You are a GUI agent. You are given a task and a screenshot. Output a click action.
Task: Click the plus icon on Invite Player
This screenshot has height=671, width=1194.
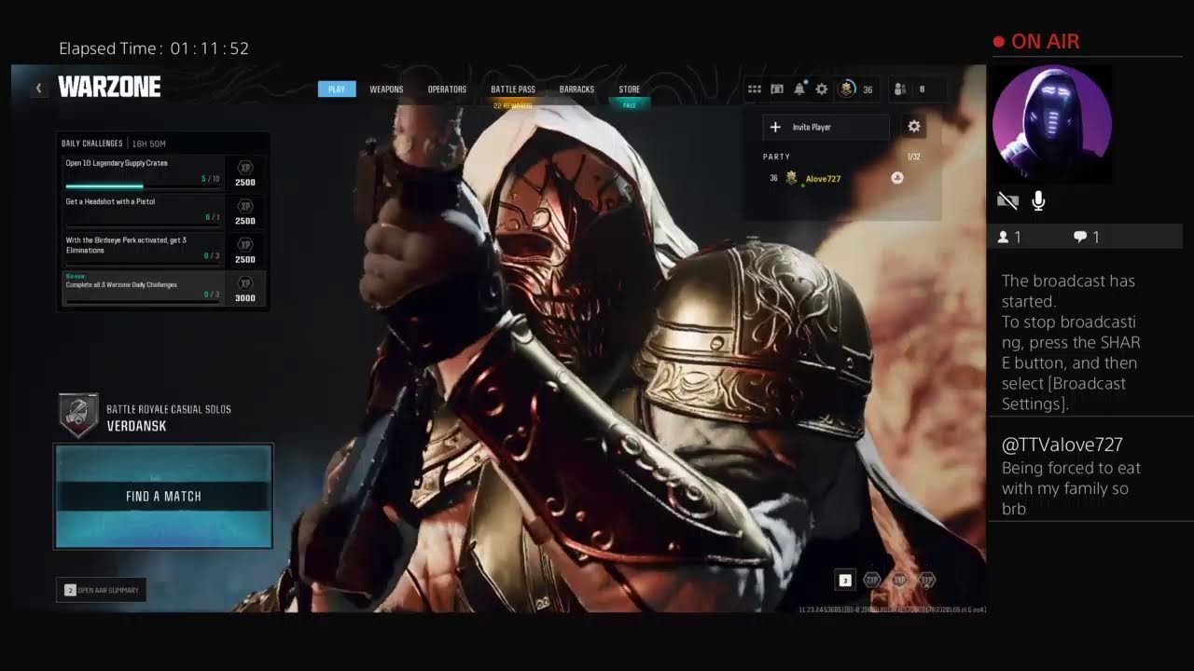[x=775, y=127]
